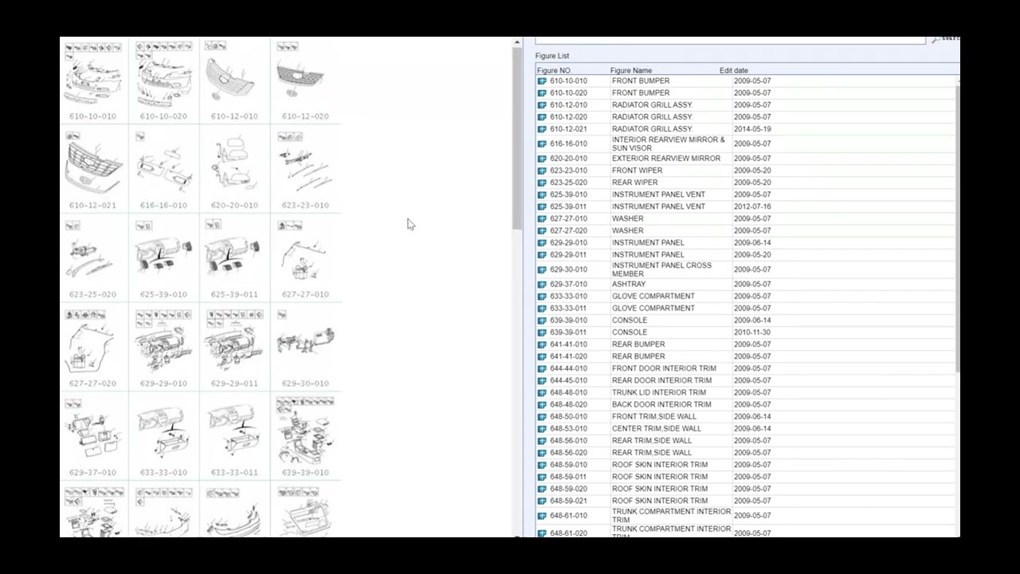Open figure icon for 625-39-011 row
Image resolution: width=1020 pixels, height=574 pixels.
coord(542,206)
